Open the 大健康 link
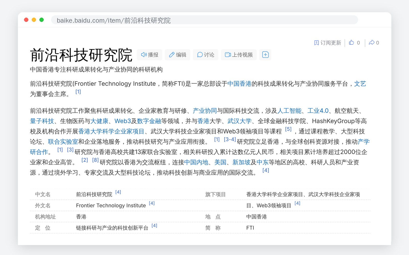 pyautogui.click(x=99, y=121)
